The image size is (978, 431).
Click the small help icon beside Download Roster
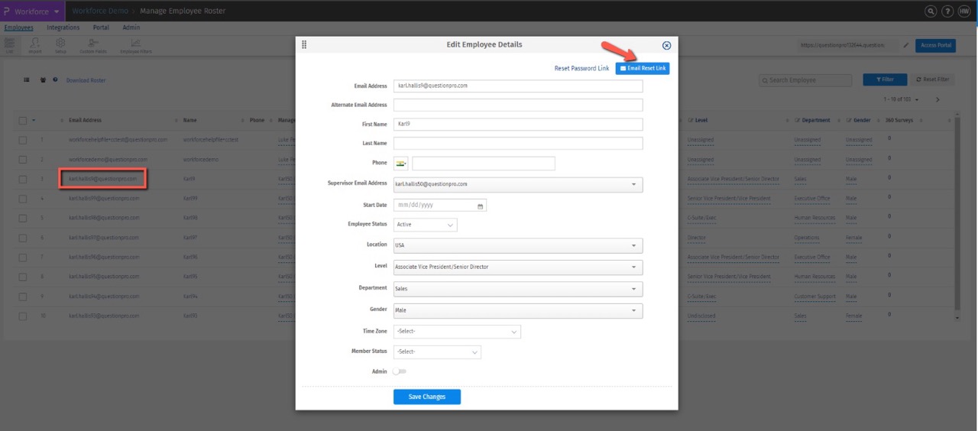(55, 79)
